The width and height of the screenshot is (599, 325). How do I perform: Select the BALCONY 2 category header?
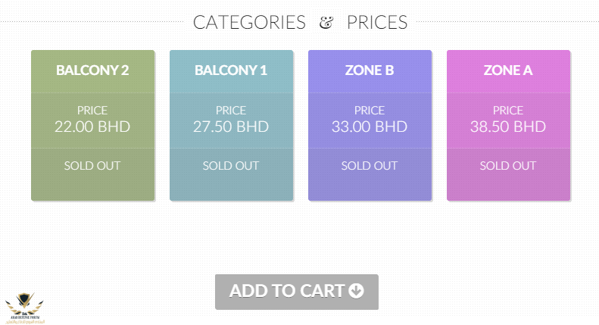pos(92,70)
